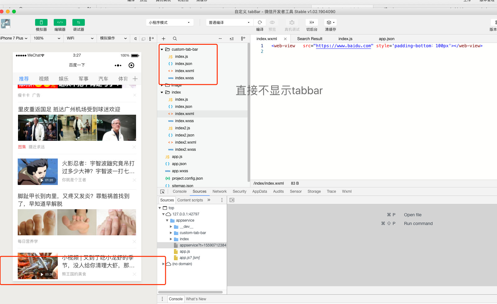Collapse the custom-tab-bar folder
The width and height of the screenshot is (497, 304).
162,49
